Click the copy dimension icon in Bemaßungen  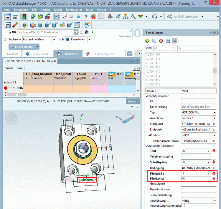(x=154, y=41)
